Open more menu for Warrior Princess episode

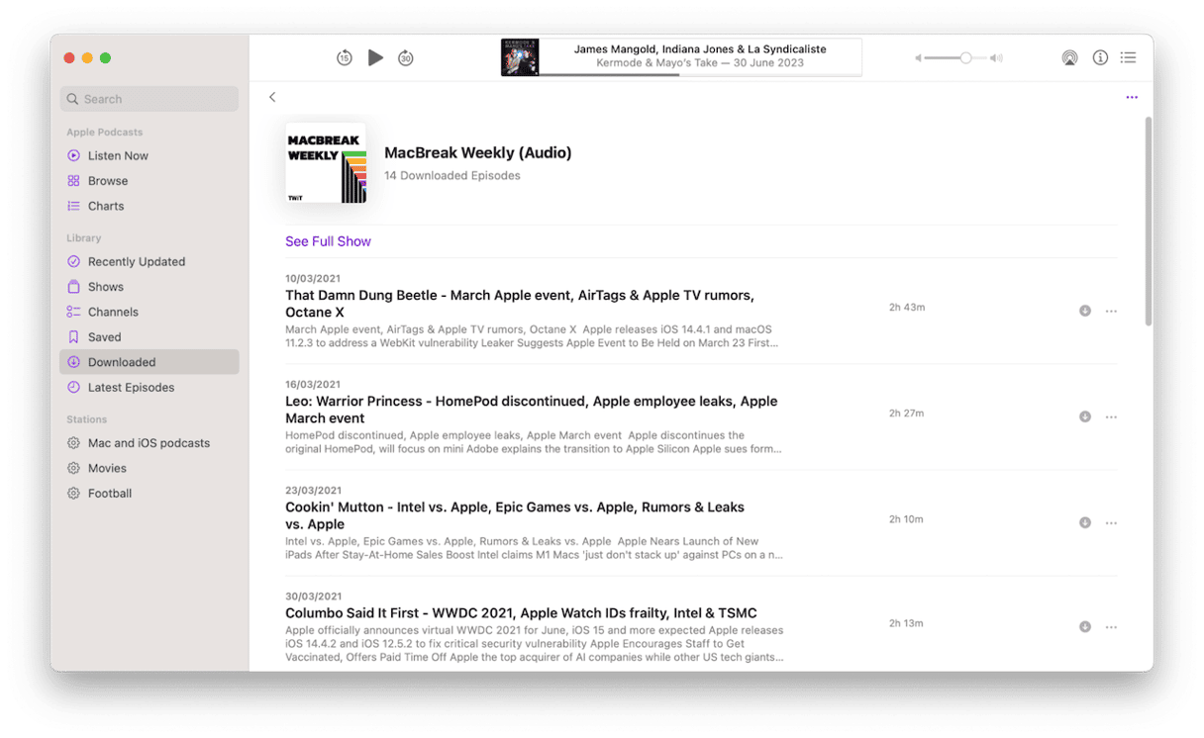pyautogui.click(x=1111, y=416)
